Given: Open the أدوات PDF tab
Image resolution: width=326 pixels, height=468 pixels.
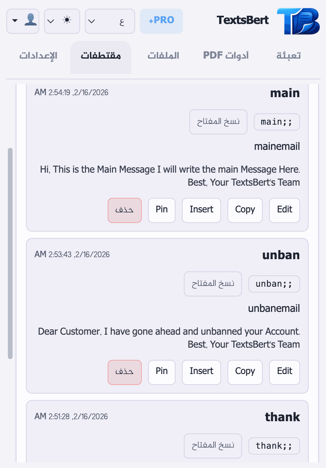Looking at the screenshot, I should pos(226,55).
